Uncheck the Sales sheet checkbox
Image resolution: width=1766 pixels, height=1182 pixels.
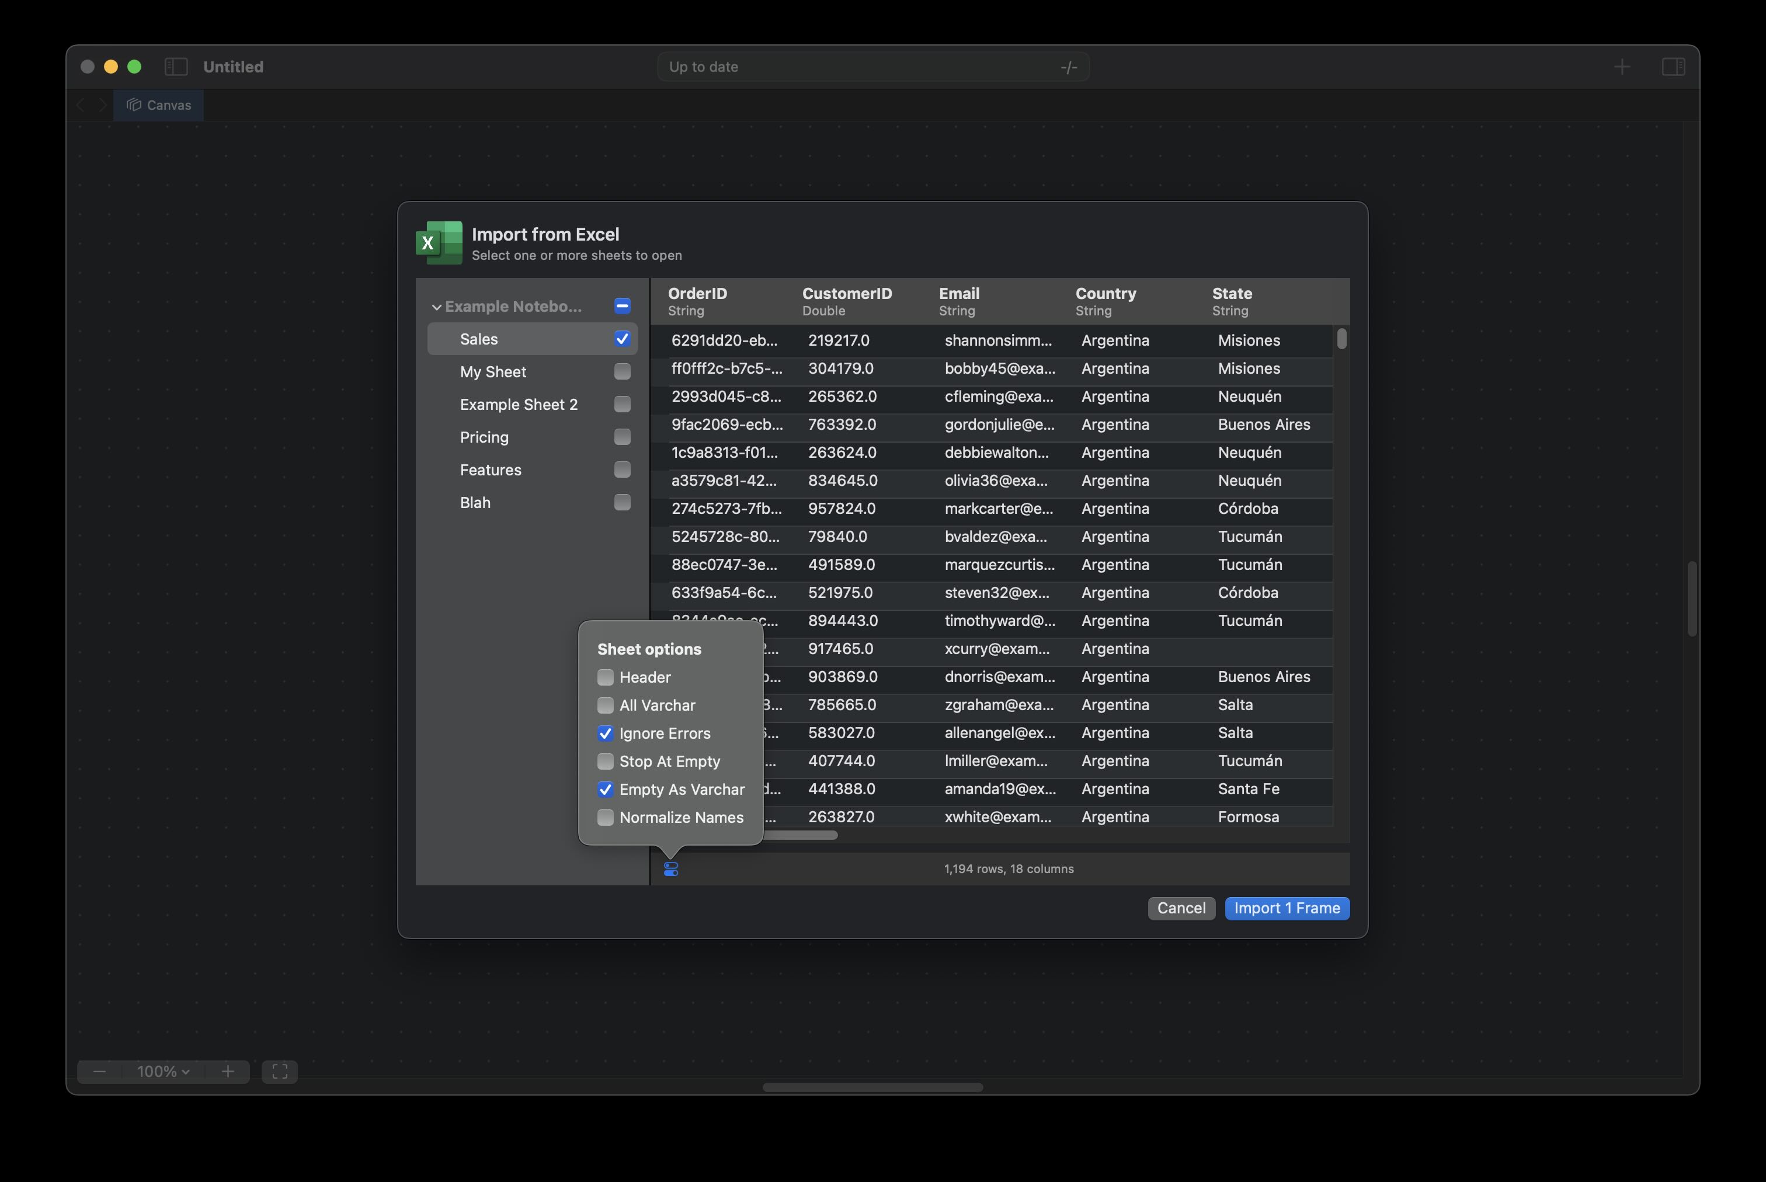pos(622,339)
